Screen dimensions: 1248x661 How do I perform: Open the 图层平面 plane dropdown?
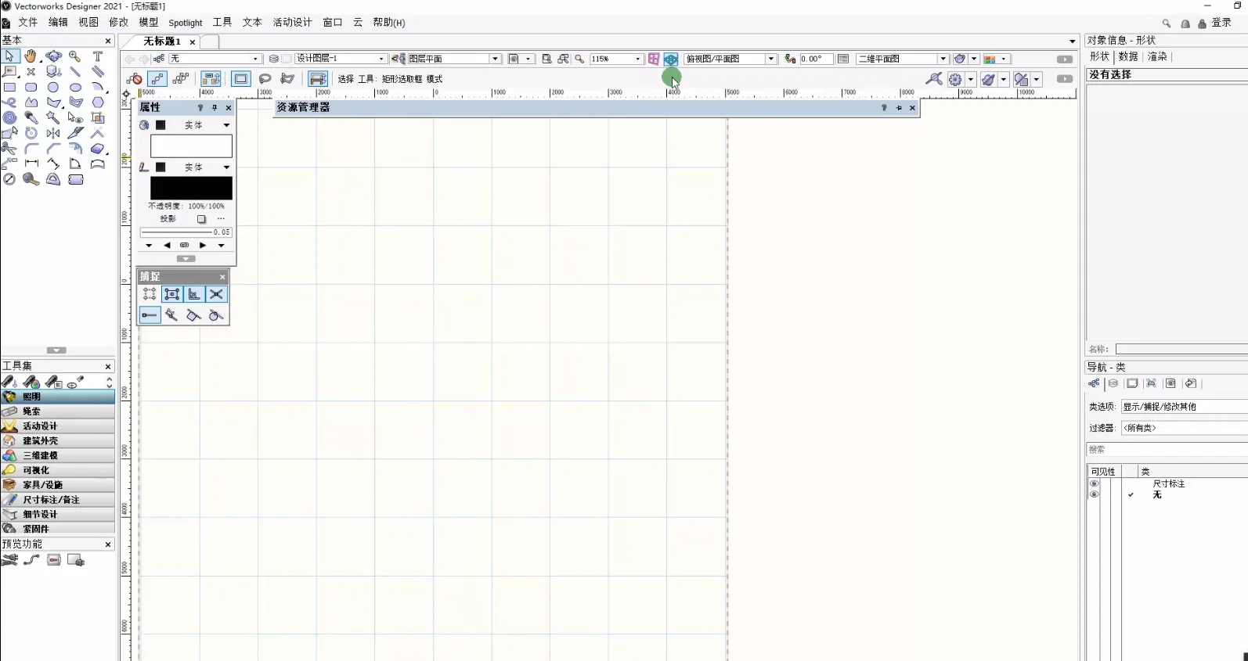point(453,59)
